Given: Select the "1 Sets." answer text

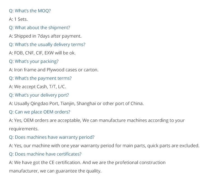Looking at the screenshot, I should click(18, 19).
